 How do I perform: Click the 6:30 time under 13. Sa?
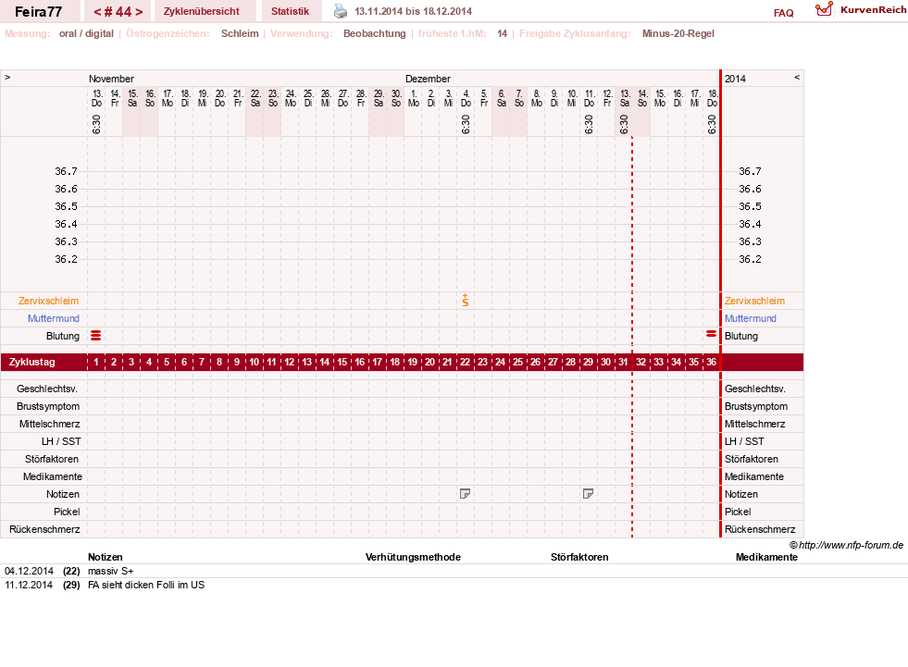point(624,124)
